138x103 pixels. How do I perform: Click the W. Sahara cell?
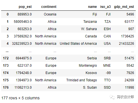tap(89, 29)
